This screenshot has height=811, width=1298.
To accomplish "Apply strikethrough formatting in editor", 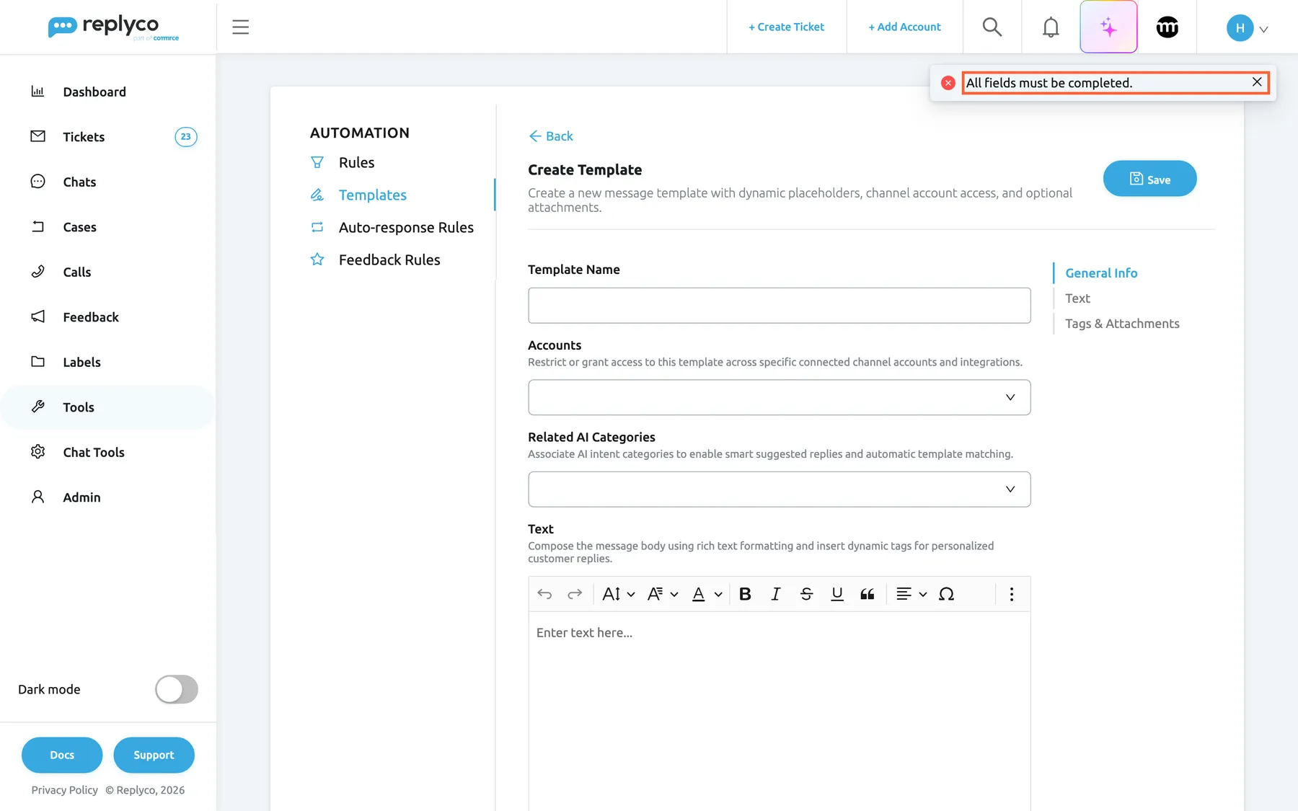I will click(x=806, y=594).
